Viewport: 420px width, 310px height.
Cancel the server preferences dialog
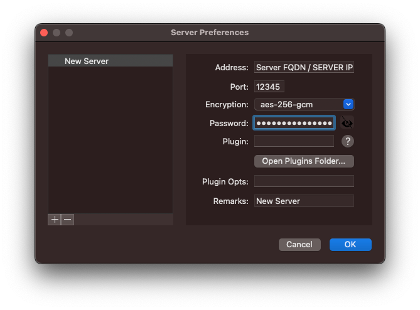299,244
